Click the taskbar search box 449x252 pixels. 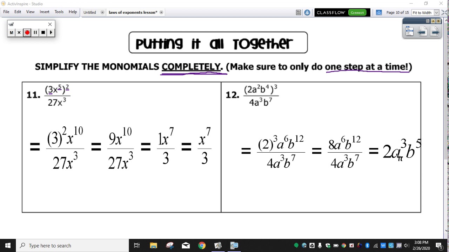tap(73, 245)
